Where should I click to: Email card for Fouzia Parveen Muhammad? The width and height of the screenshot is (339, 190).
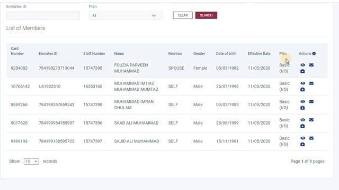311,65
